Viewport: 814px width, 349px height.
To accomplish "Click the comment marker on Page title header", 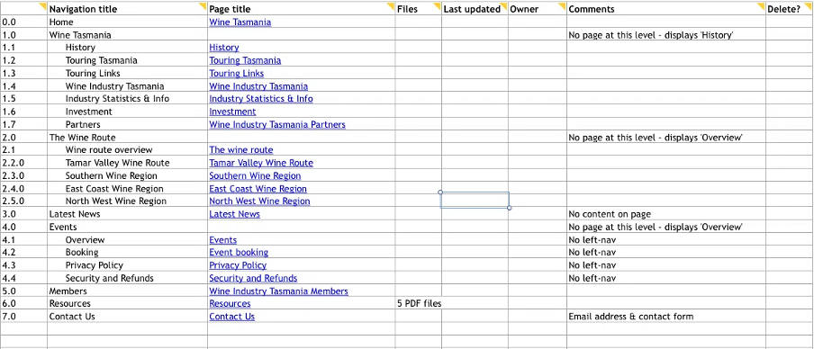I will point(391,5).
